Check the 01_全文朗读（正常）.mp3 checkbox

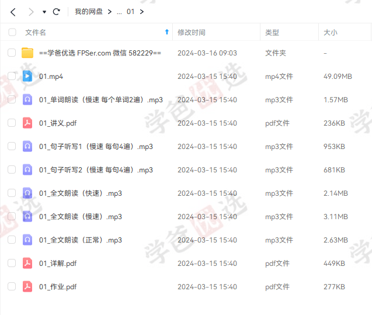click(x=12, y=240)
